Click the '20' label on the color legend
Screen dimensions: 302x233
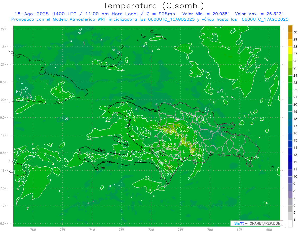295,104
